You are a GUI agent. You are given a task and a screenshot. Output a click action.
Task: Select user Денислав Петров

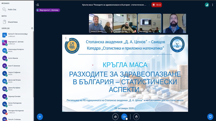(17, 81)
